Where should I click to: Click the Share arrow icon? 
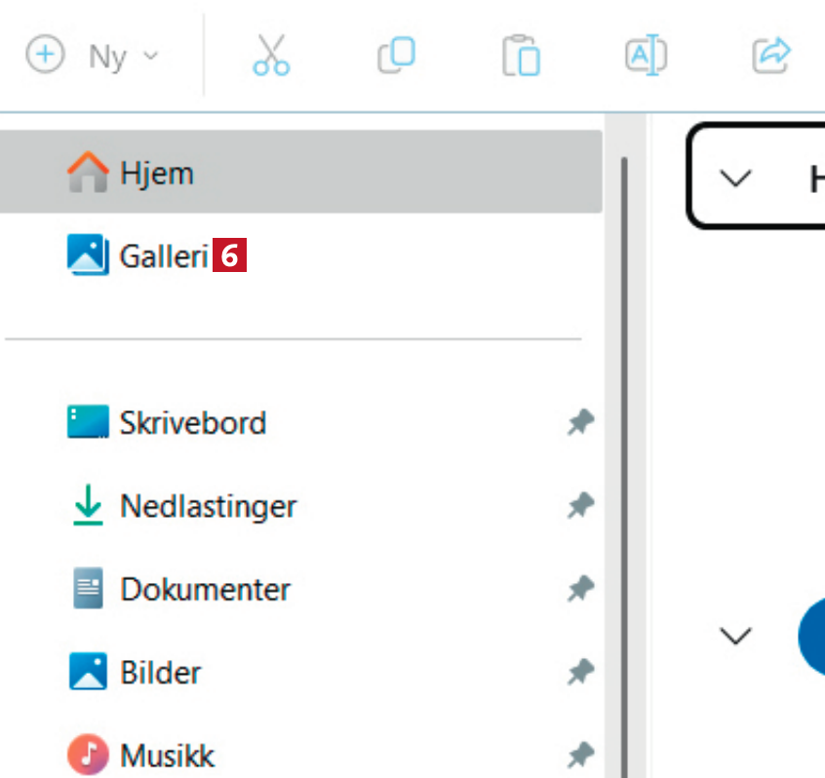click(770, 55)
